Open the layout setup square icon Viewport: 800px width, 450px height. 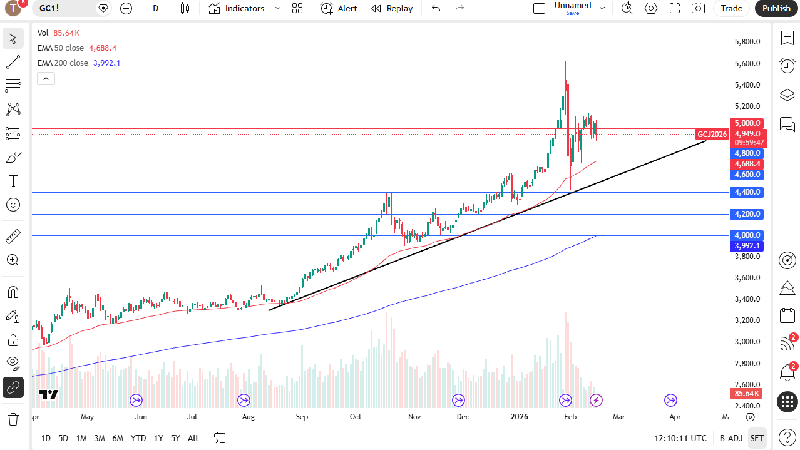(539, 8)
